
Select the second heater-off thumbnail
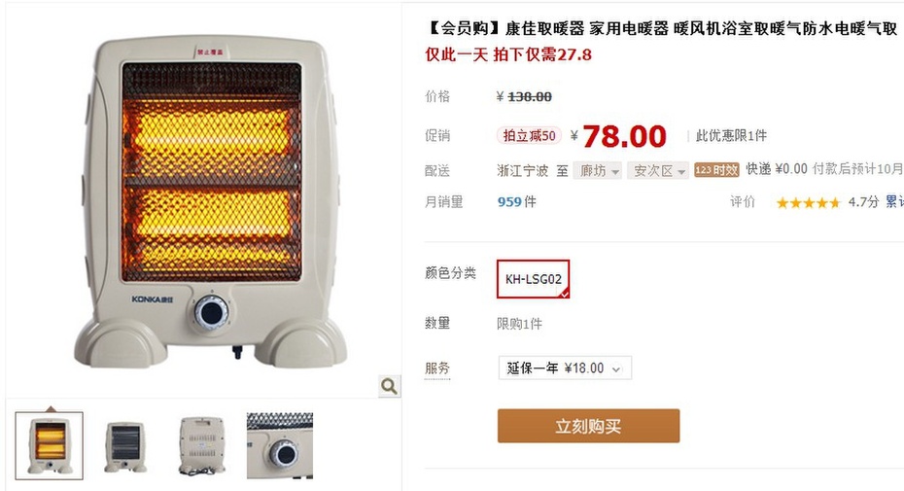pos(124,445)
